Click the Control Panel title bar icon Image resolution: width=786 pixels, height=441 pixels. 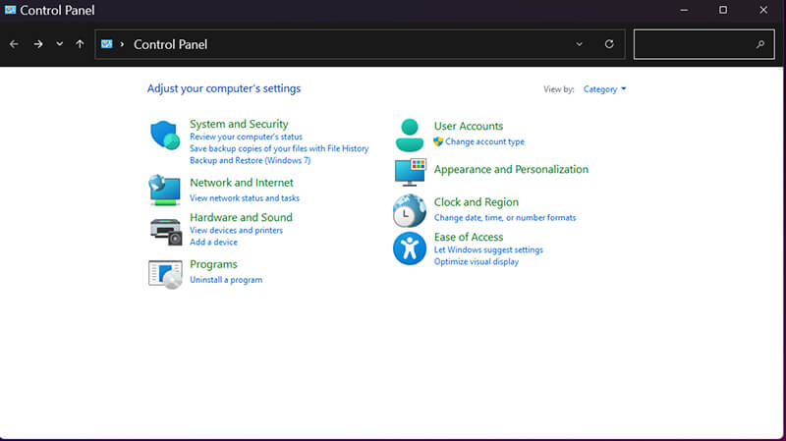coord(10,10)
